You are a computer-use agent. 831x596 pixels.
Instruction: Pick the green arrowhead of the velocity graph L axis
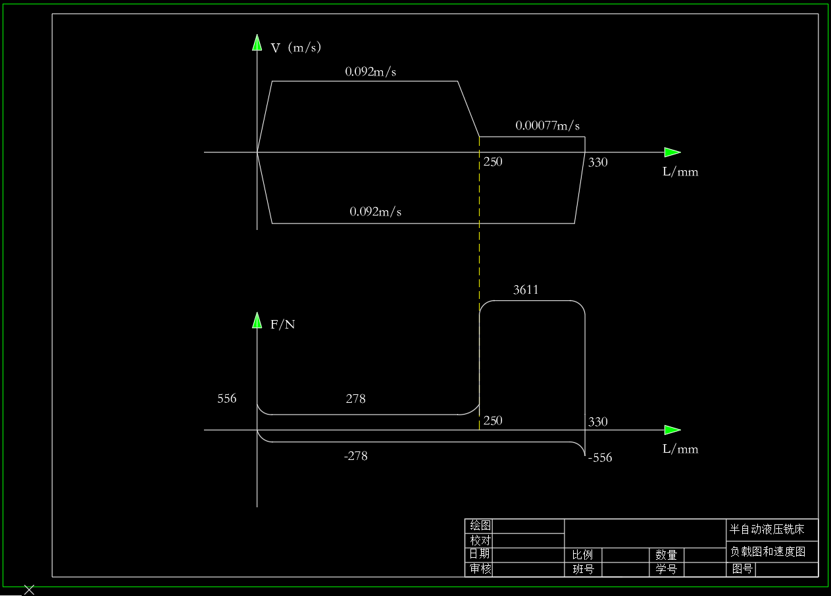click(672, 152)
